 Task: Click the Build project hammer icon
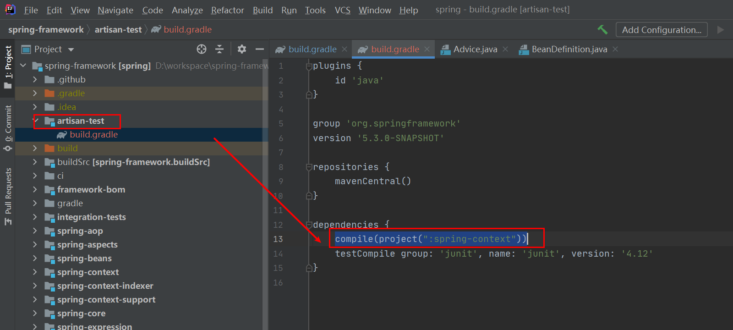(602, 30)
